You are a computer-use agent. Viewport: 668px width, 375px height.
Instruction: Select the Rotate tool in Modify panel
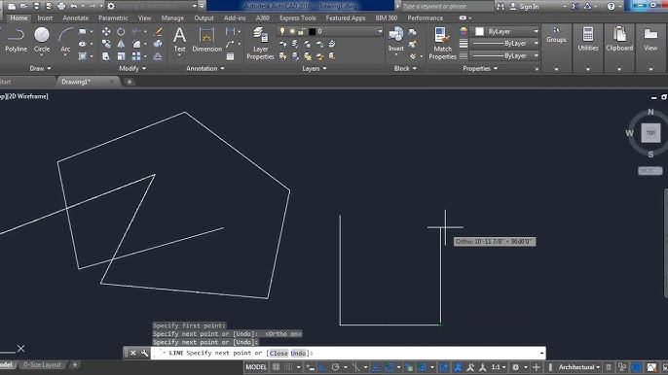[121, 31]
